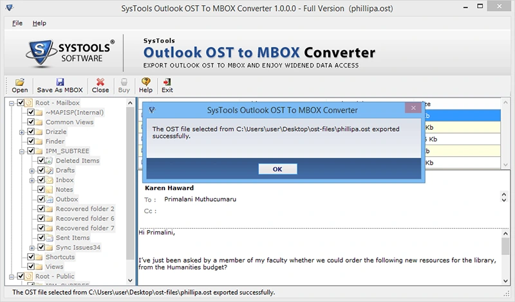Uncheck the Root - Mailbox checkbox

[21, 103]
